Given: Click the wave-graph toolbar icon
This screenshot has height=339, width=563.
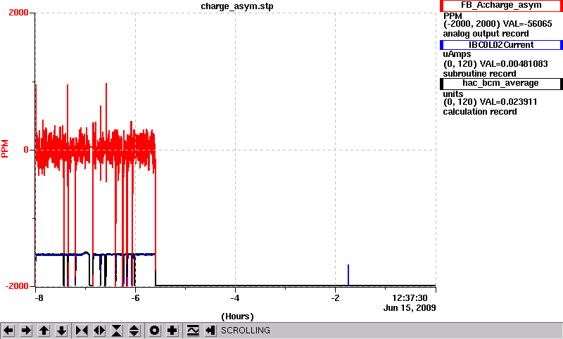Looking at the screenshot, I should (193, 331).
